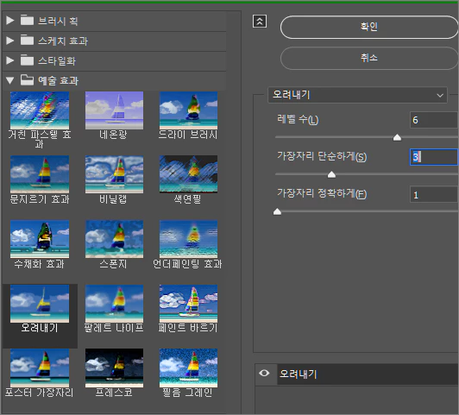The width and height of the screenshot is (459, 415).
Task: Choose the 스폰지 filter thumbnail
Action: [x=114, y=239]
